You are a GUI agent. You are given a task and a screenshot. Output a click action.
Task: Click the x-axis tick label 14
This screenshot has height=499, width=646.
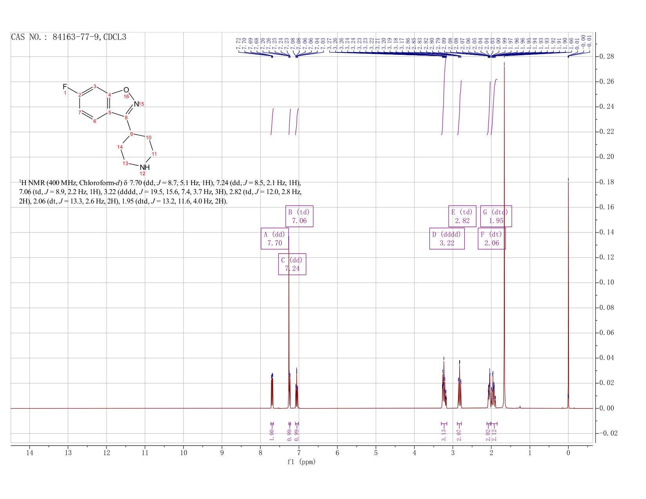point(29,453)
